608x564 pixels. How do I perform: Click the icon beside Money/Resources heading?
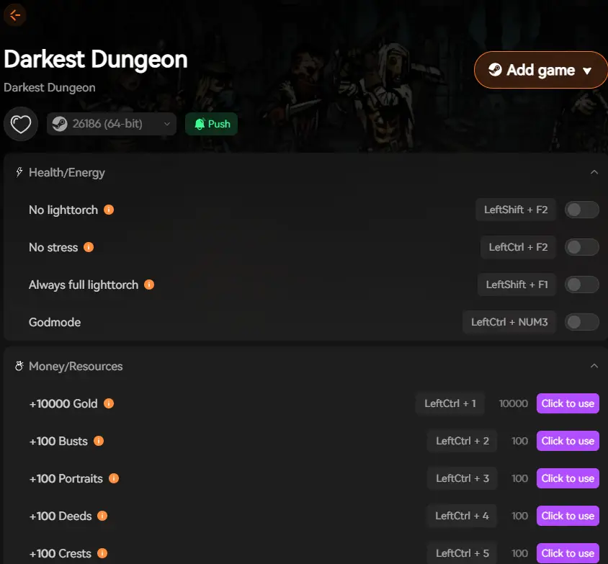click(18, 365)
